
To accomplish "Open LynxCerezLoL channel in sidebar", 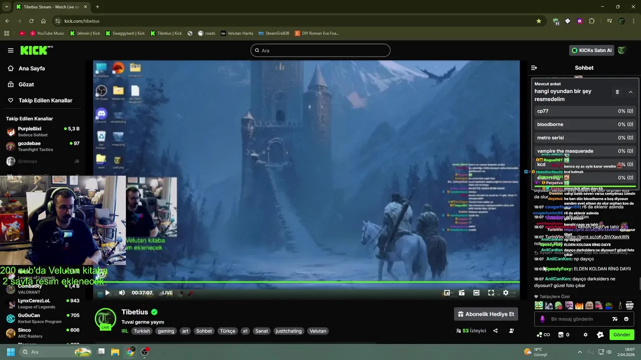I will (x=43, y=303).
